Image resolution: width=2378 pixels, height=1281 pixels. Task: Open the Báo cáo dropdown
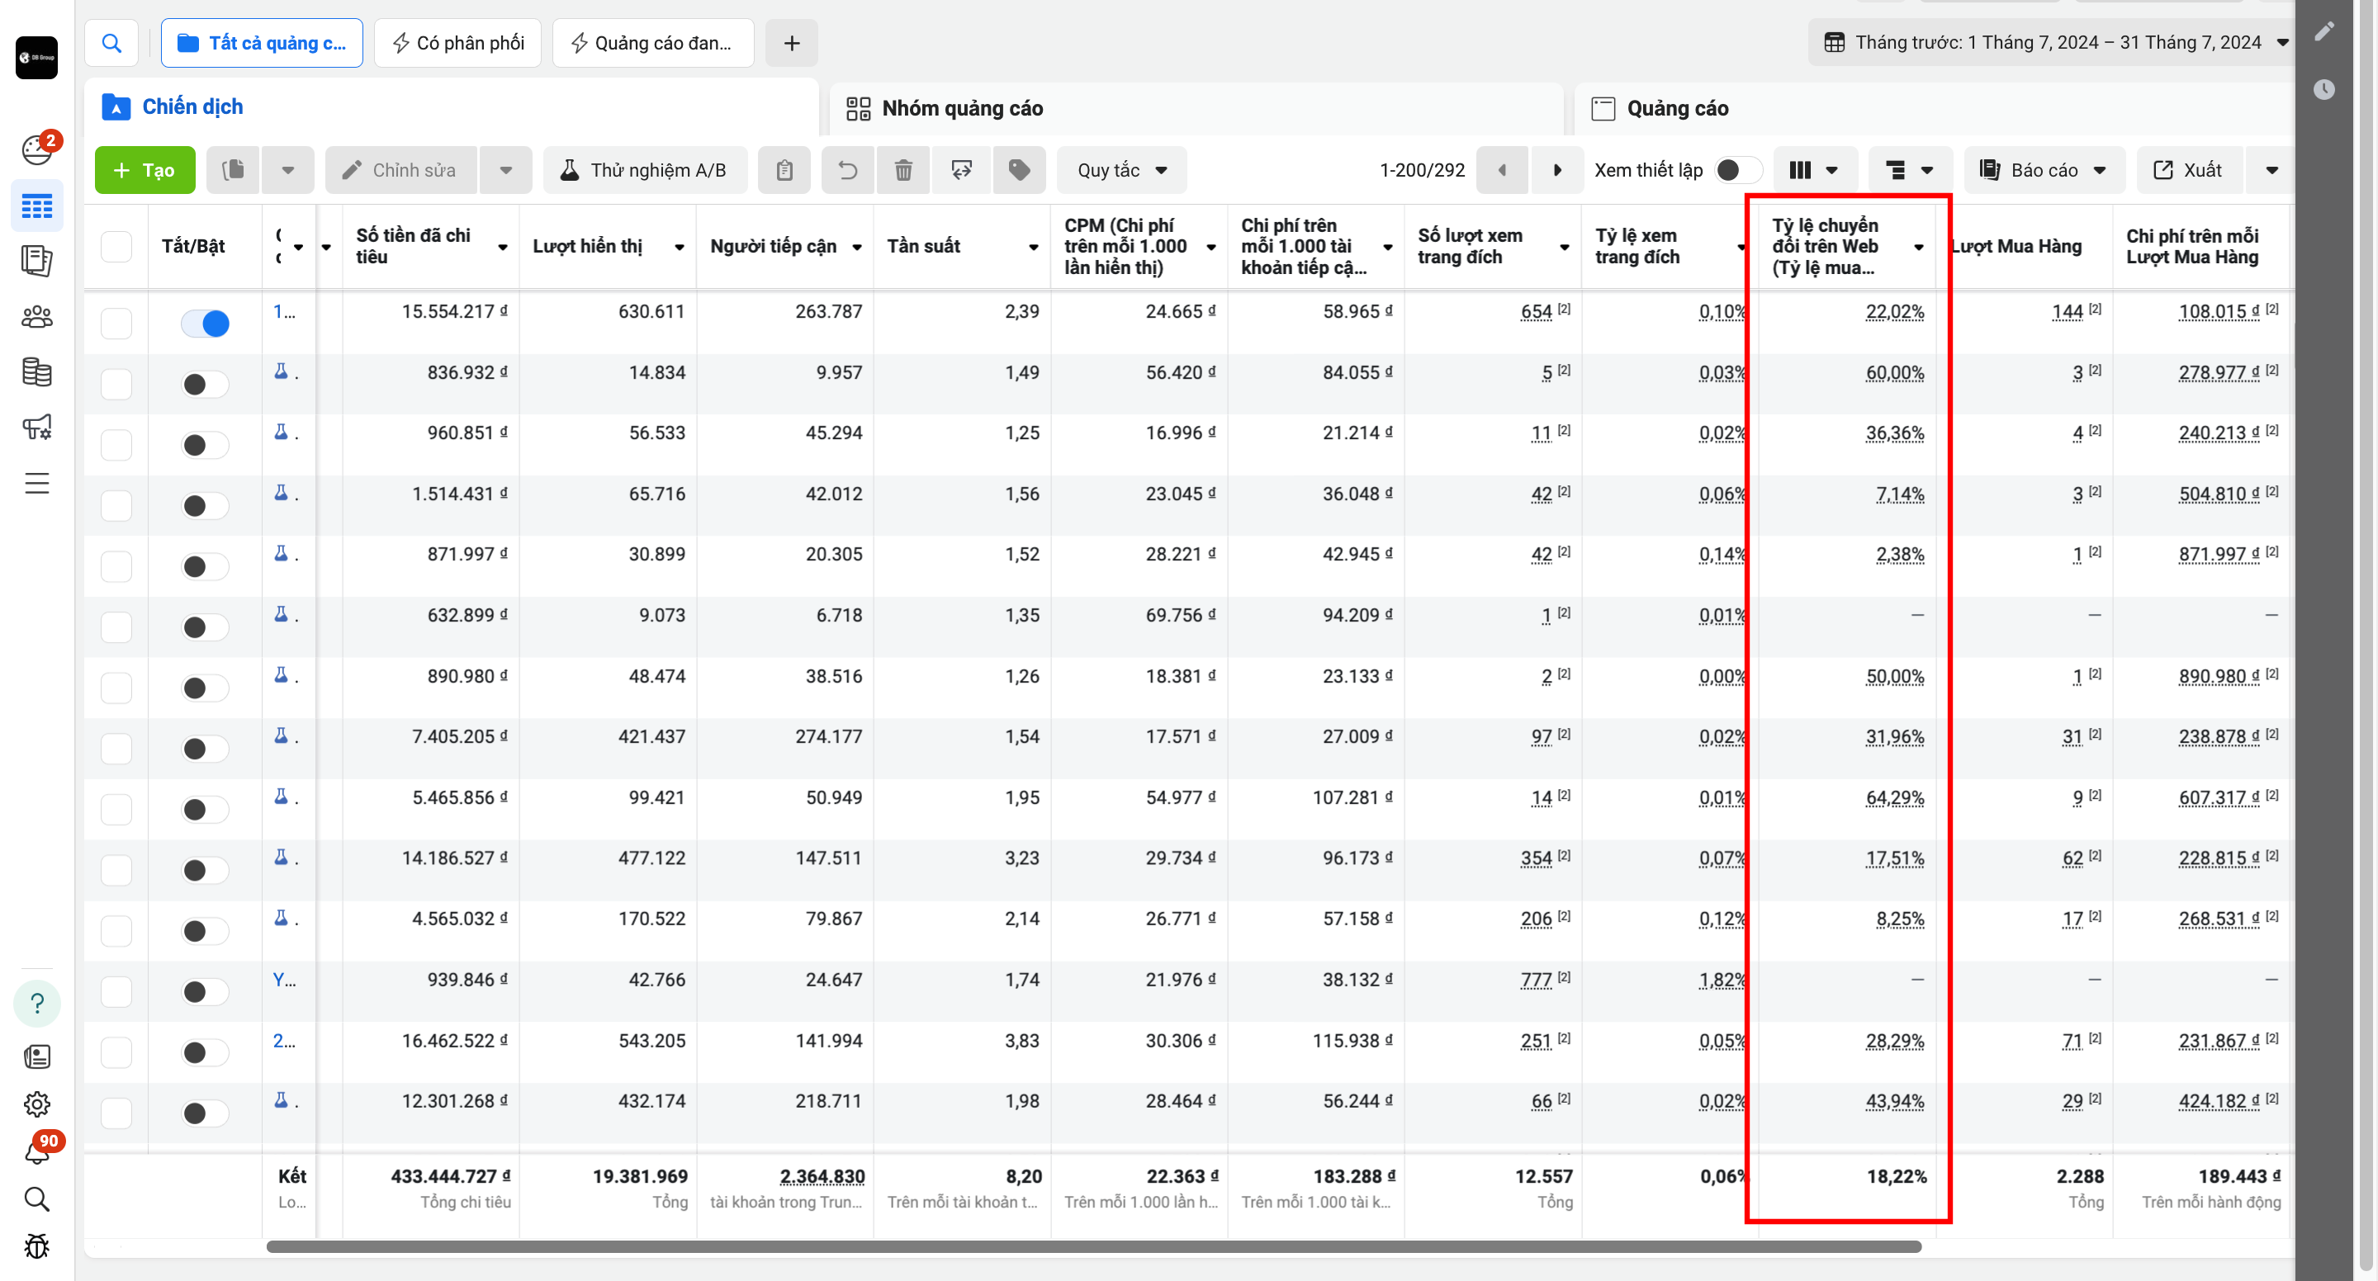tap(2044, 170)
